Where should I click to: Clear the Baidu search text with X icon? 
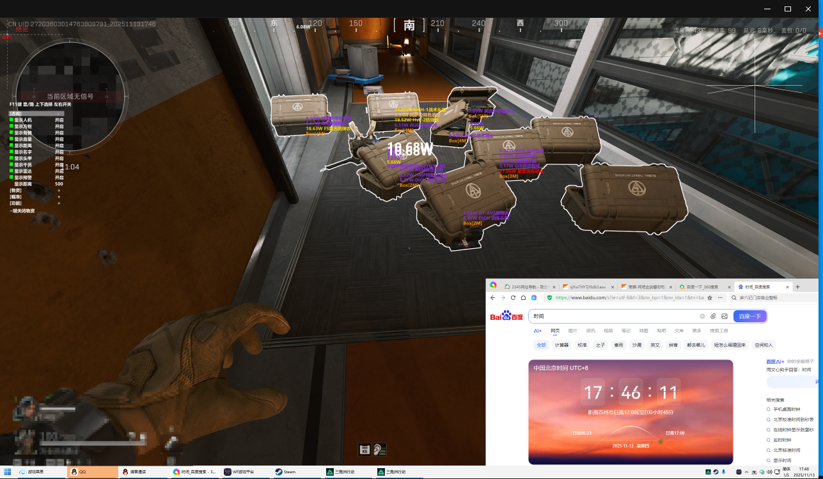click(x=702, y=316)
